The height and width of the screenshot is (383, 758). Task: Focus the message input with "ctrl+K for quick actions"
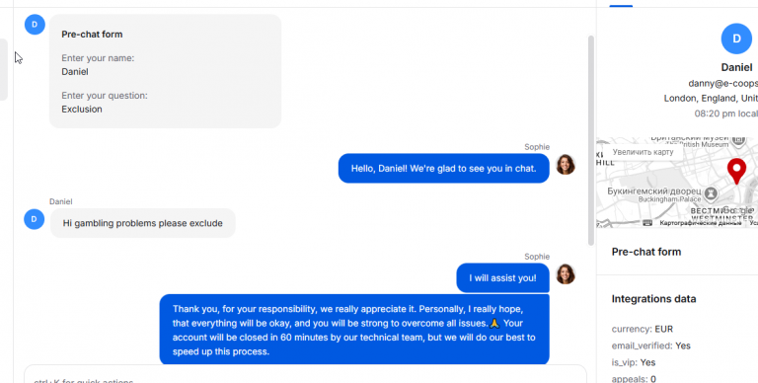(305, 374)
